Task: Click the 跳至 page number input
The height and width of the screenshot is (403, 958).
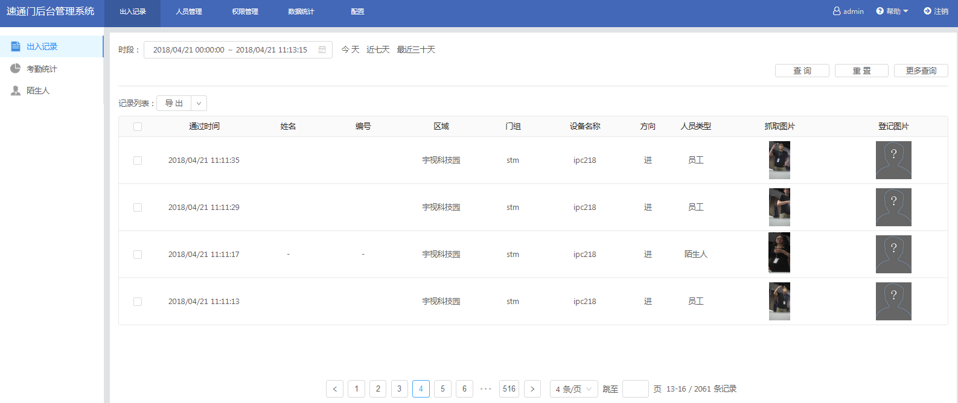Action: click(636, 389)
